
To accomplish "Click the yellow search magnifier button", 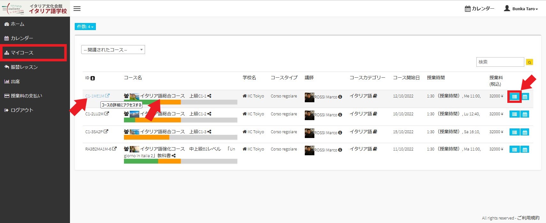I will pyautogui.click(x=529, y=62).
